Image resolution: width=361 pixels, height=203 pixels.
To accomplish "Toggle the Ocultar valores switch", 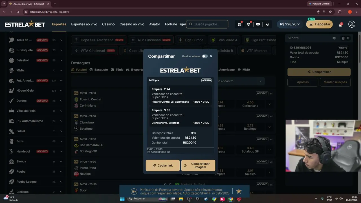I will click(x=205, y=56).
